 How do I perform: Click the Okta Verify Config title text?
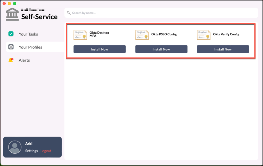(x=226, y=34)
